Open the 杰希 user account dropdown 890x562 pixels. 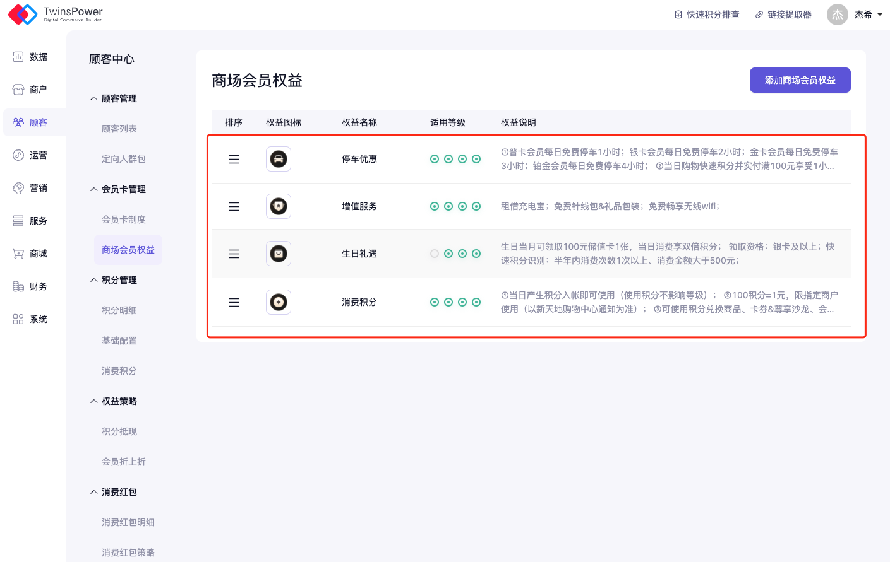[x=855, y=15]
